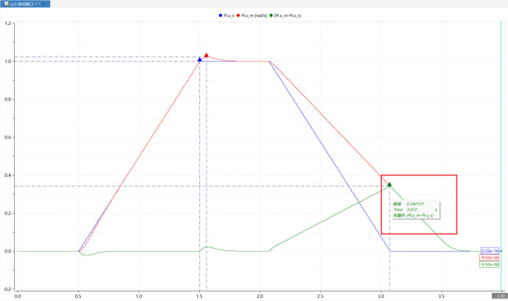
Task: Click the red triangle peak marker
Action: pos(207,55)
